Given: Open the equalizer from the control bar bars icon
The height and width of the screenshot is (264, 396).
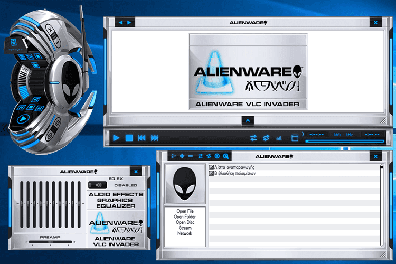Looking at the screenshot, I should click(279, 138).
